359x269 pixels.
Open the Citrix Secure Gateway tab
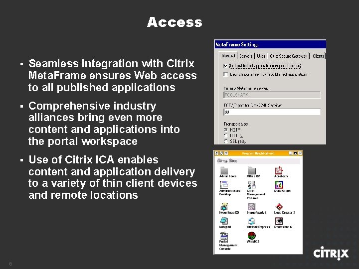coord(289,56)
